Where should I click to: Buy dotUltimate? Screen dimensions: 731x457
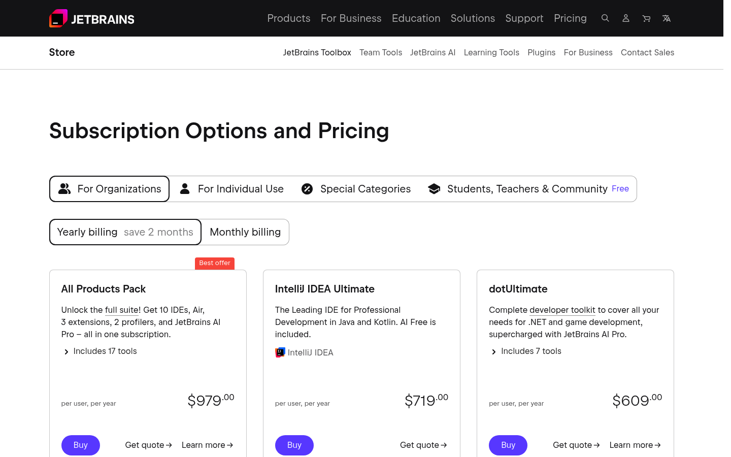(x=508, y=445)
